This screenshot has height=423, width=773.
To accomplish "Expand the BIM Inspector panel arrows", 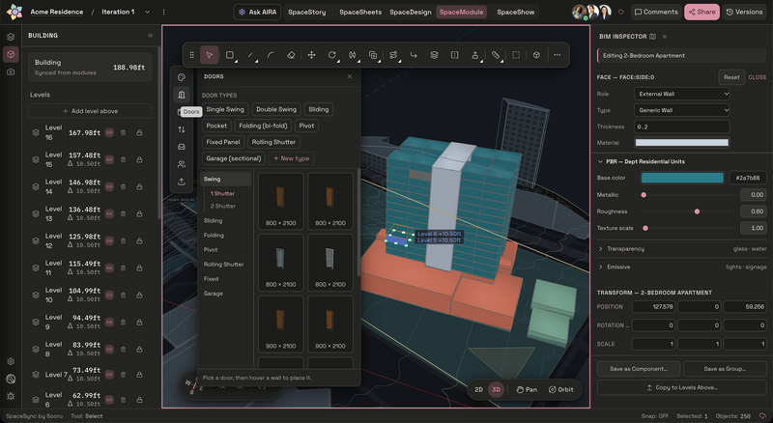I will pyautogui.click(x=665, y=37).
